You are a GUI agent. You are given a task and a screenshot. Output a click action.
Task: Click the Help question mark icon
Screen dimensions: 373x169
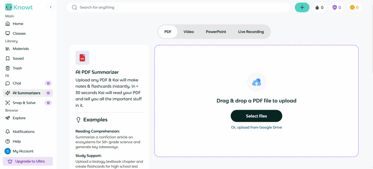(x=8, y=141)
